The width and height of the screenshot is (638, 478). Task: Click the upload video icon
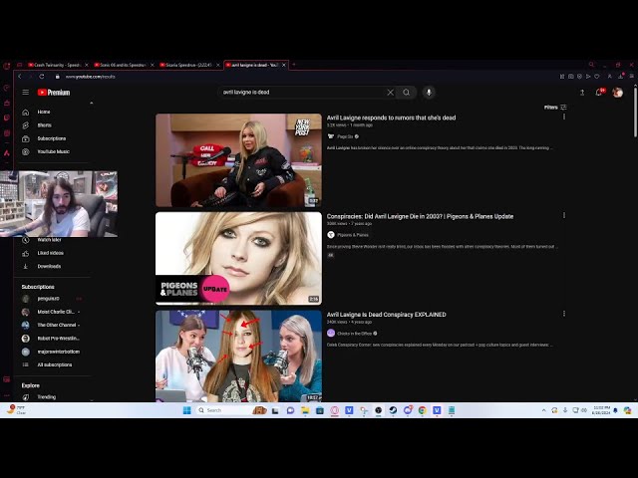[x=582, y=93]
